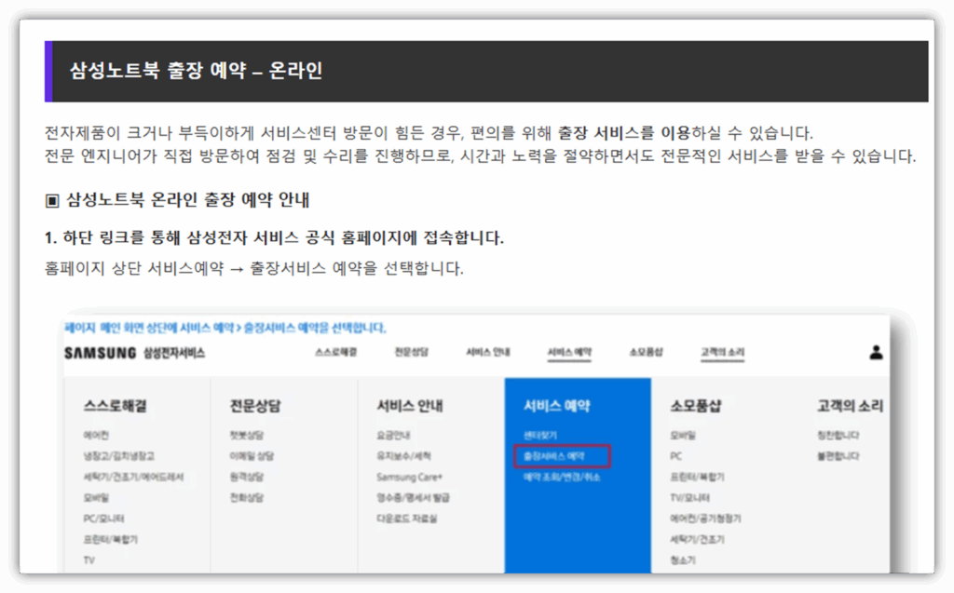Select 챗봇상담 under 전문상담

[x=247, y=436]
